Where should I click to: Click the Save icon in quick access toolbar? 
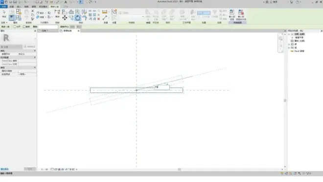pyautogui.click(x=15, y=2)
